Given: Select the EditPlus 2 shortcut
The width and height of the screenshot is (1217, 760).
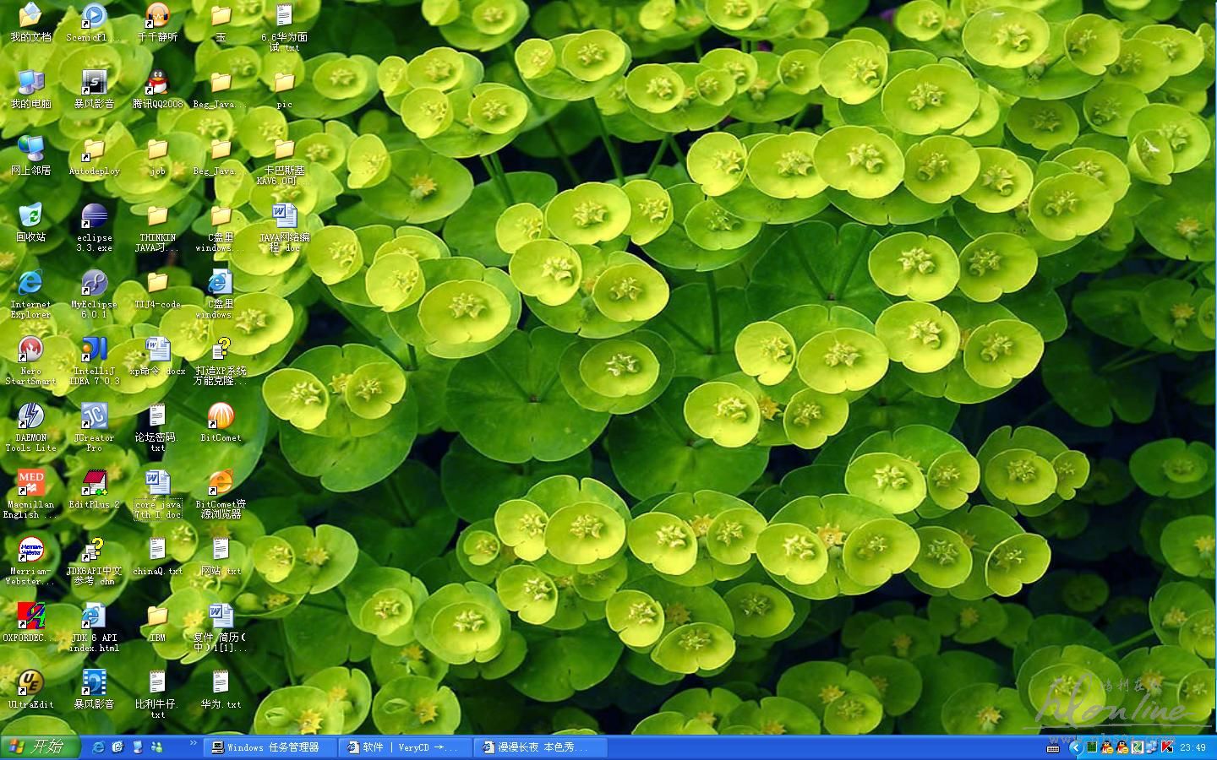Looking at the screenshot, I should [x=94, y=484].
